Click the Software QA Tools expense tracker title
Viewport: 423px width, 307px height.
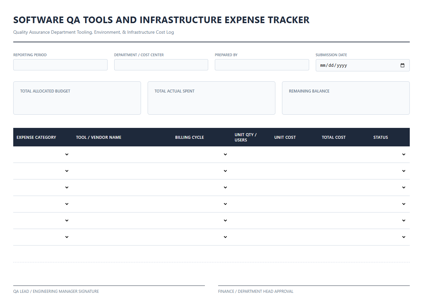pyautogui.click(x=162, y=20)
